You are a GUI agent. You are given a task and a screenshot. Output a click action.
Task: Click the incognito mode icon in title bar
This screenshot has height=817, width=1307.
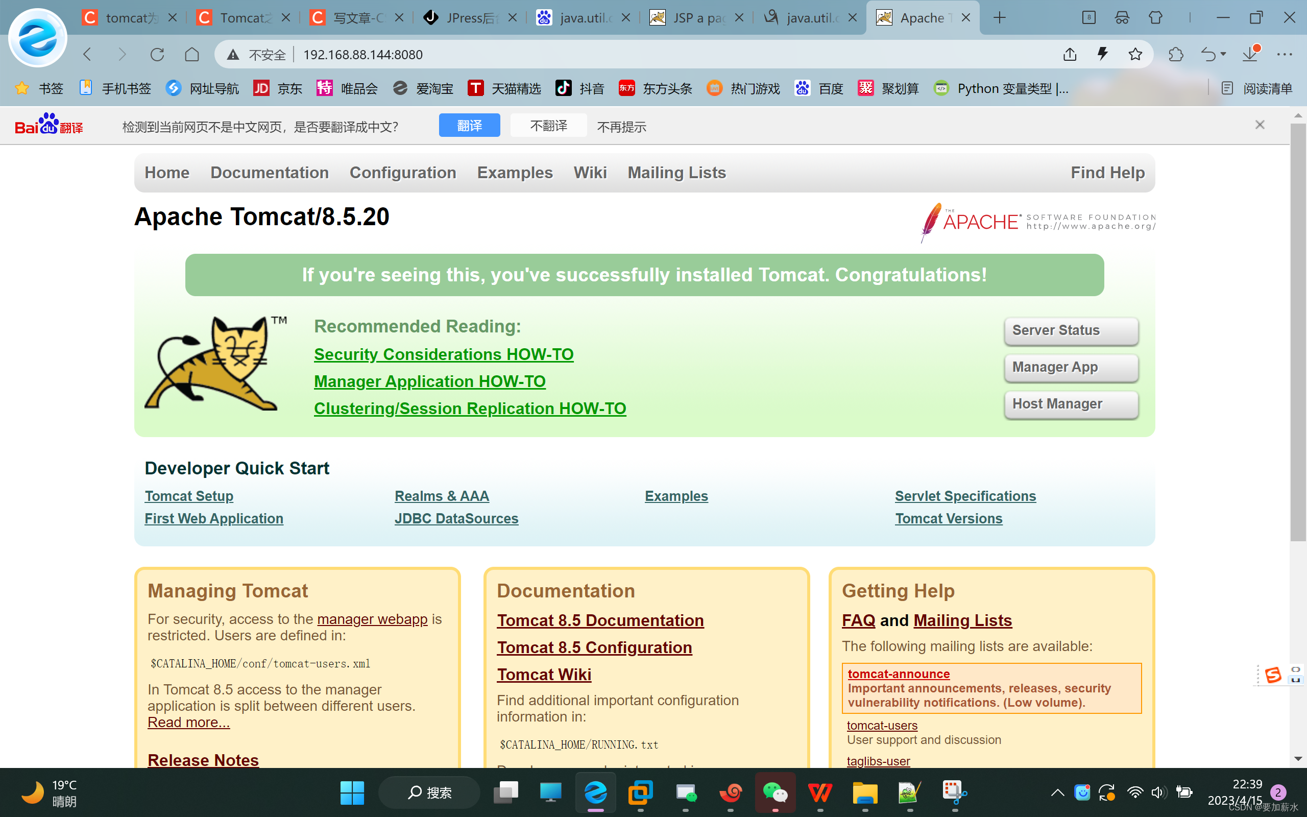click(x=1122, y=18)
